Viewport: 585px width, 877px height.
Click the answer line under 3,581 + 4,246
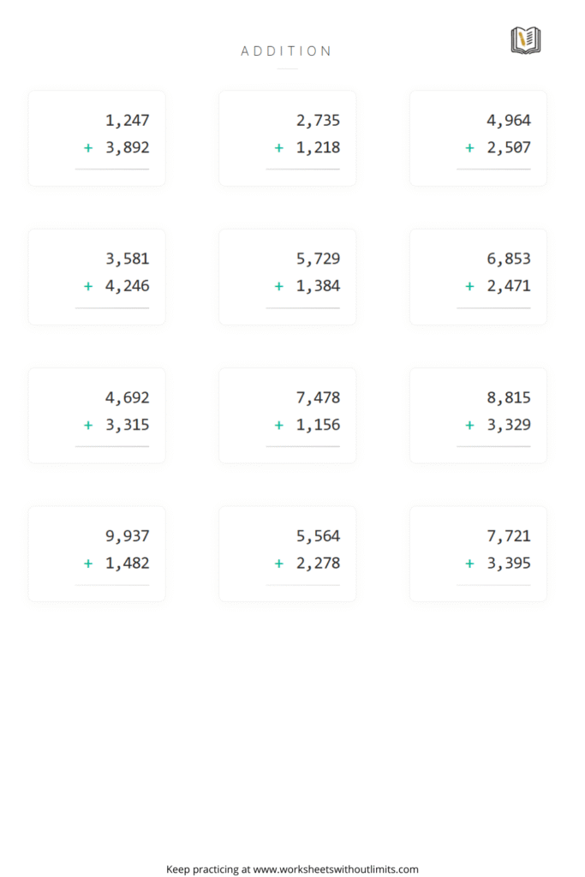[112, 307]
